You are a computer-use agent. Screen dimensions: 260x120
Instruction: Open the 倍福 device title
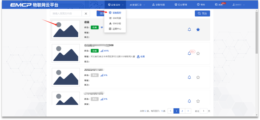87,22
